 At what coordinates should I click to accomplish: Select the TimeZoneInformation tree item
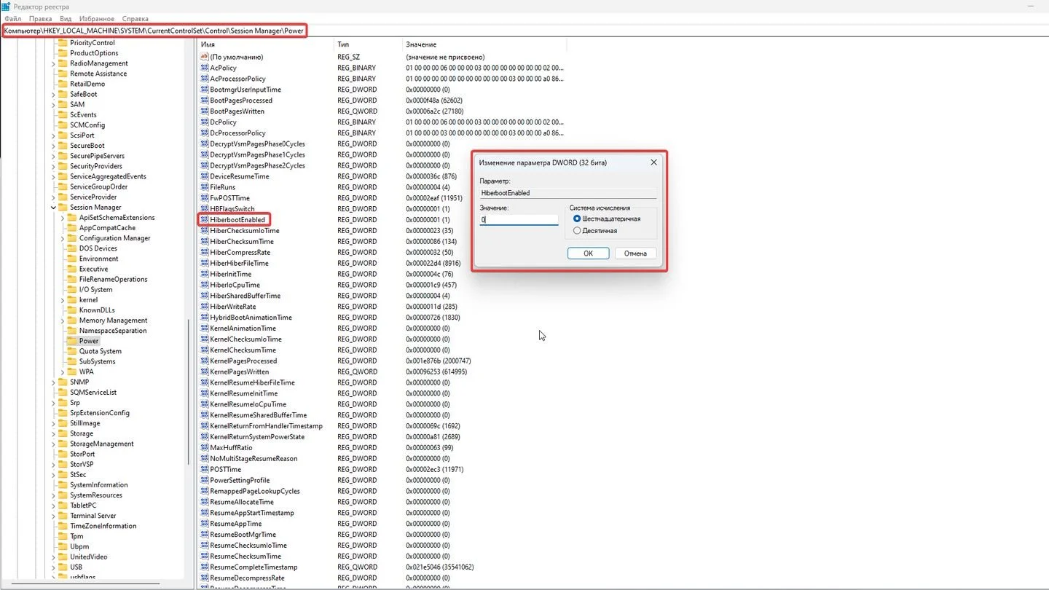[103, 526]
